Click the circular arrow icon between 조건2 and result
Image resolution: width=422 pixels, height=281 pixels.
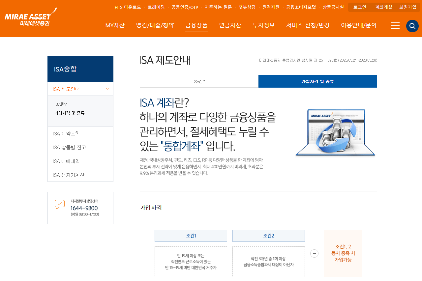point(314,253)
